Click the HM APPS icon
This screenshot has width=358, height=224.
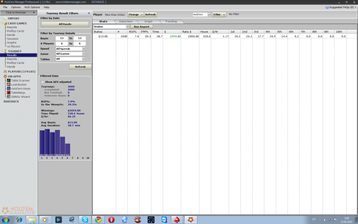coord(5,76)
